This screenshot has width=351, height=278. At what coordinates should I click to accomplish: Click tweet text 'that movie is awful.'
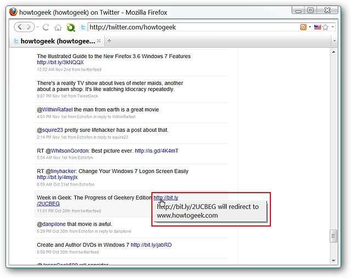[x=89, y=224]
